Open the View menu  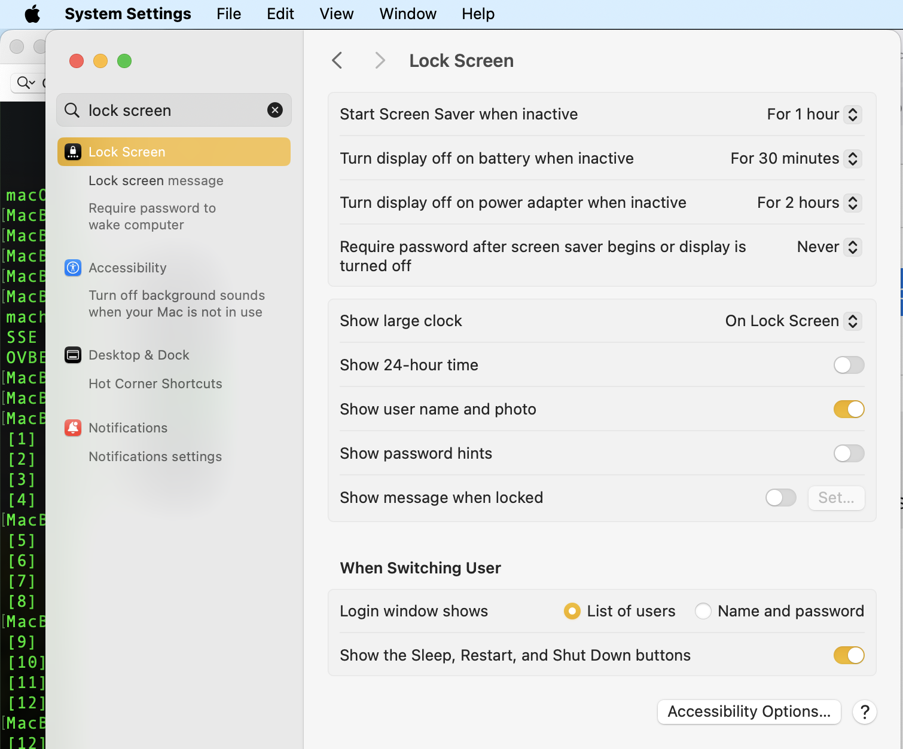coord(335,13)
